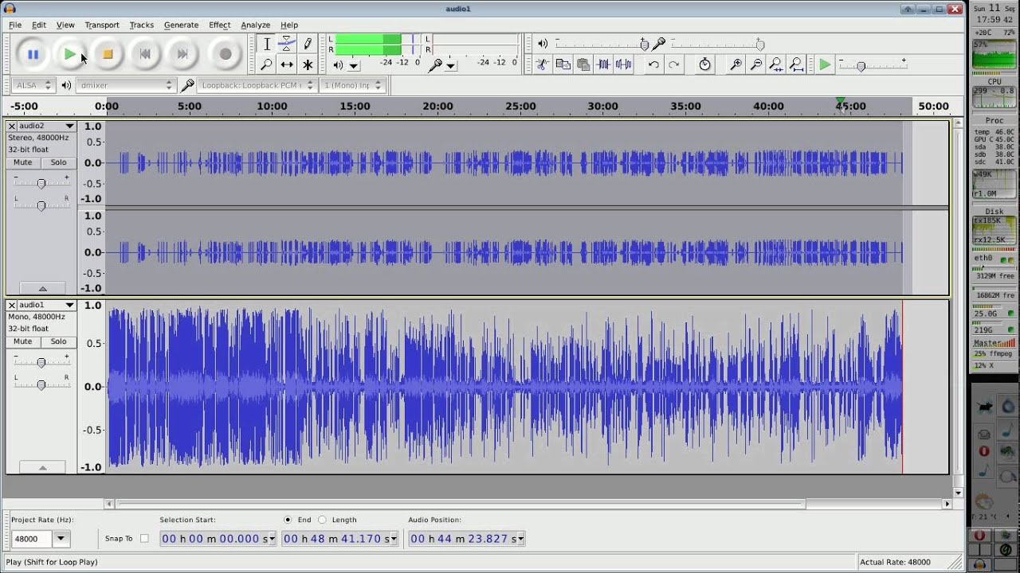Stop playback with the Stop button
This screenshot has height=573, width=1020.
click(x=108, y=54)
